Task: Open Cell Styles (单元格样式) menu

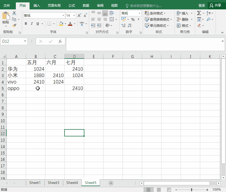Action: [157, 26]
